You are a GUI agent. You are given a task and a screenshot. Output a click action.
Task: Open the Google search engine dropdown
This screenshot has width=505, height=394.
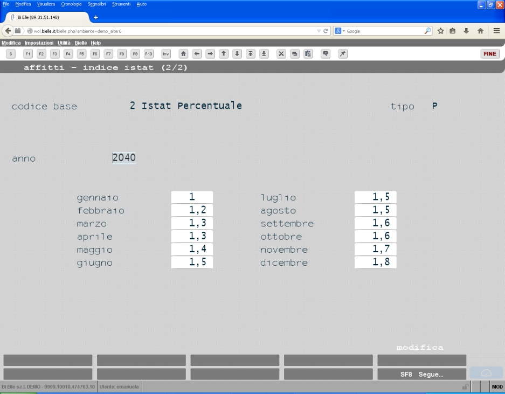coord(340,31)
